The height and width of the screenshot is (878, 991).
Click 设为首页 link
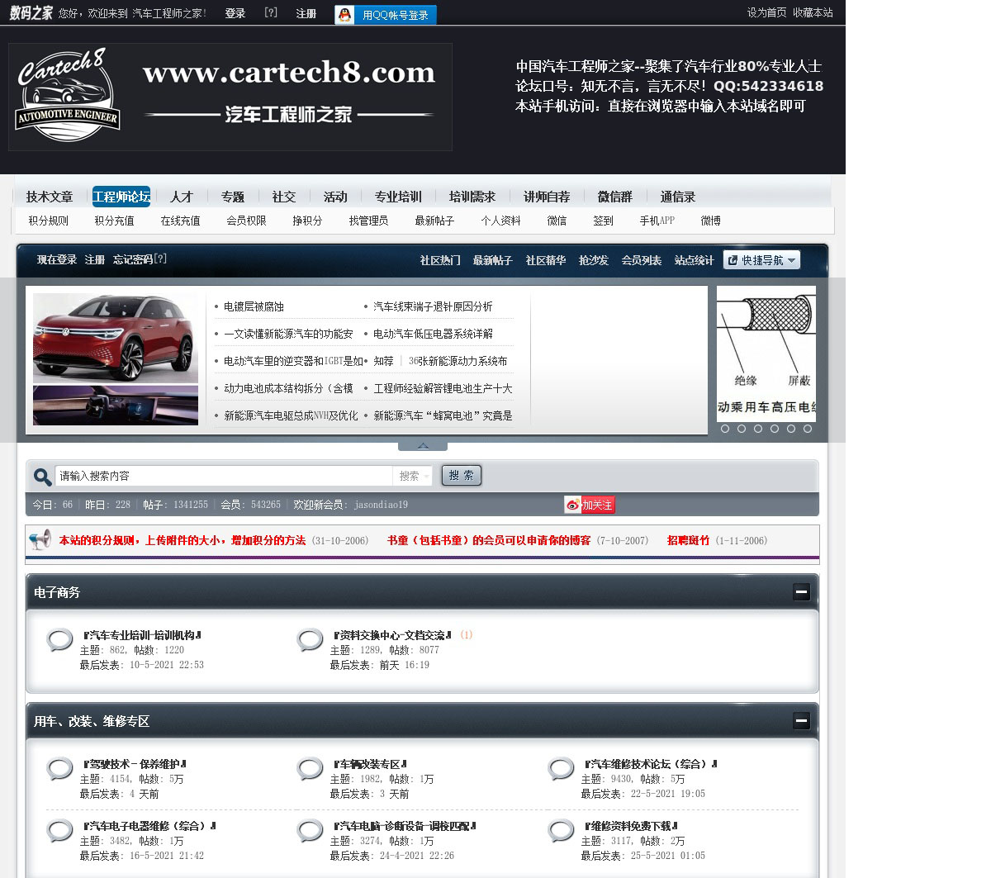click(x=767, y=12)
